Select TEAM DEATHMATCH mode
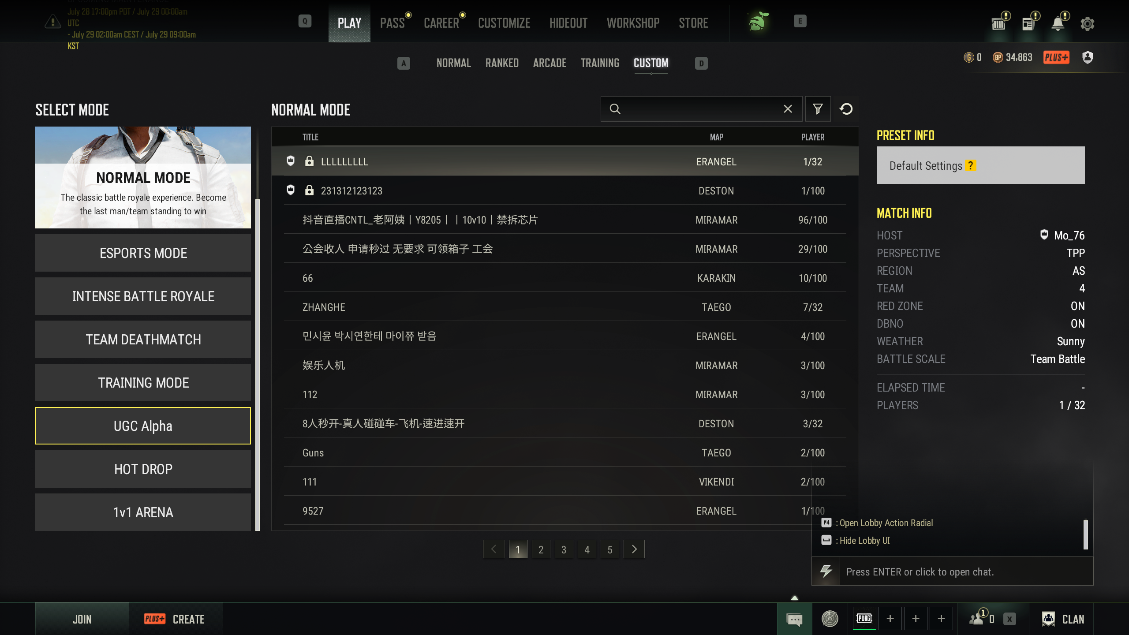The height and width of the screenshot is (635, 1129). pos(143,340)
